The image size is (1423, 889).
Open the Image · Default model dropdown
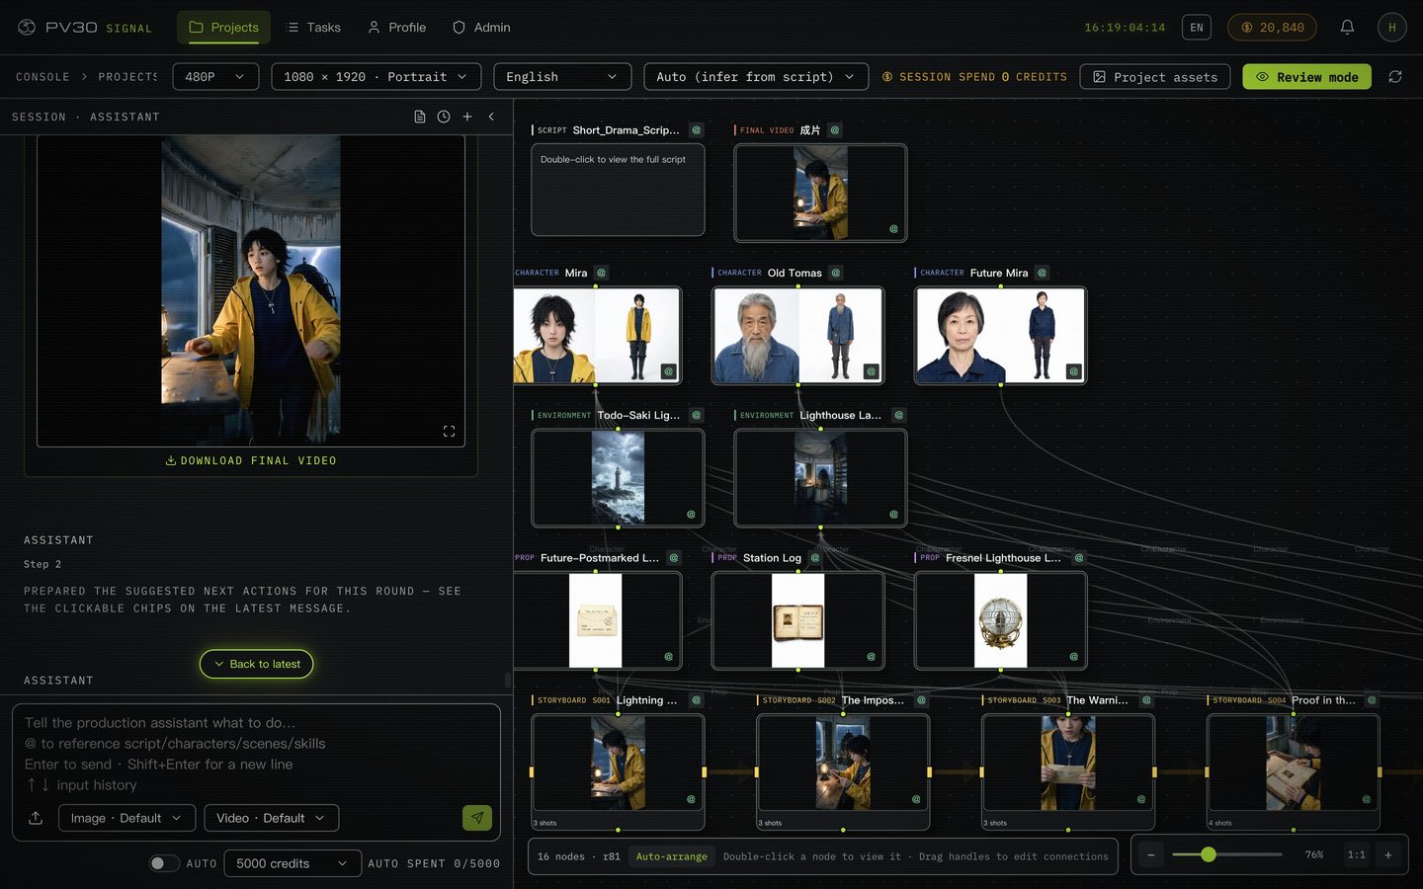(x=126, y=818)
